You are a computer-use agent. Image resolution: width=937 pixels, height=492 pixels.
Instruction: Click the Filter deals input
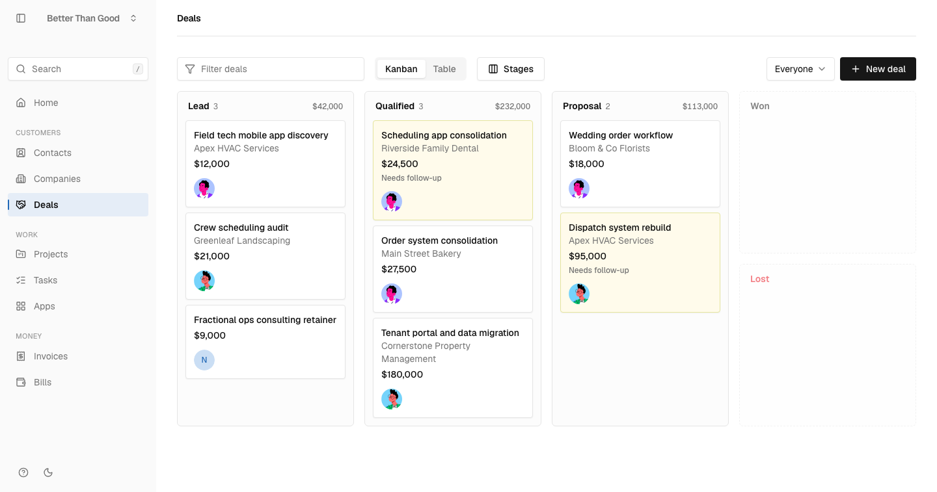271,69
